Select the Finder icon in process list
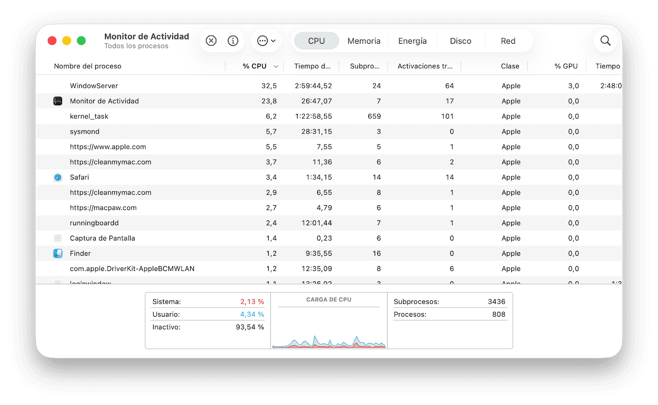658x405 pixels. [x=57, y=253]
